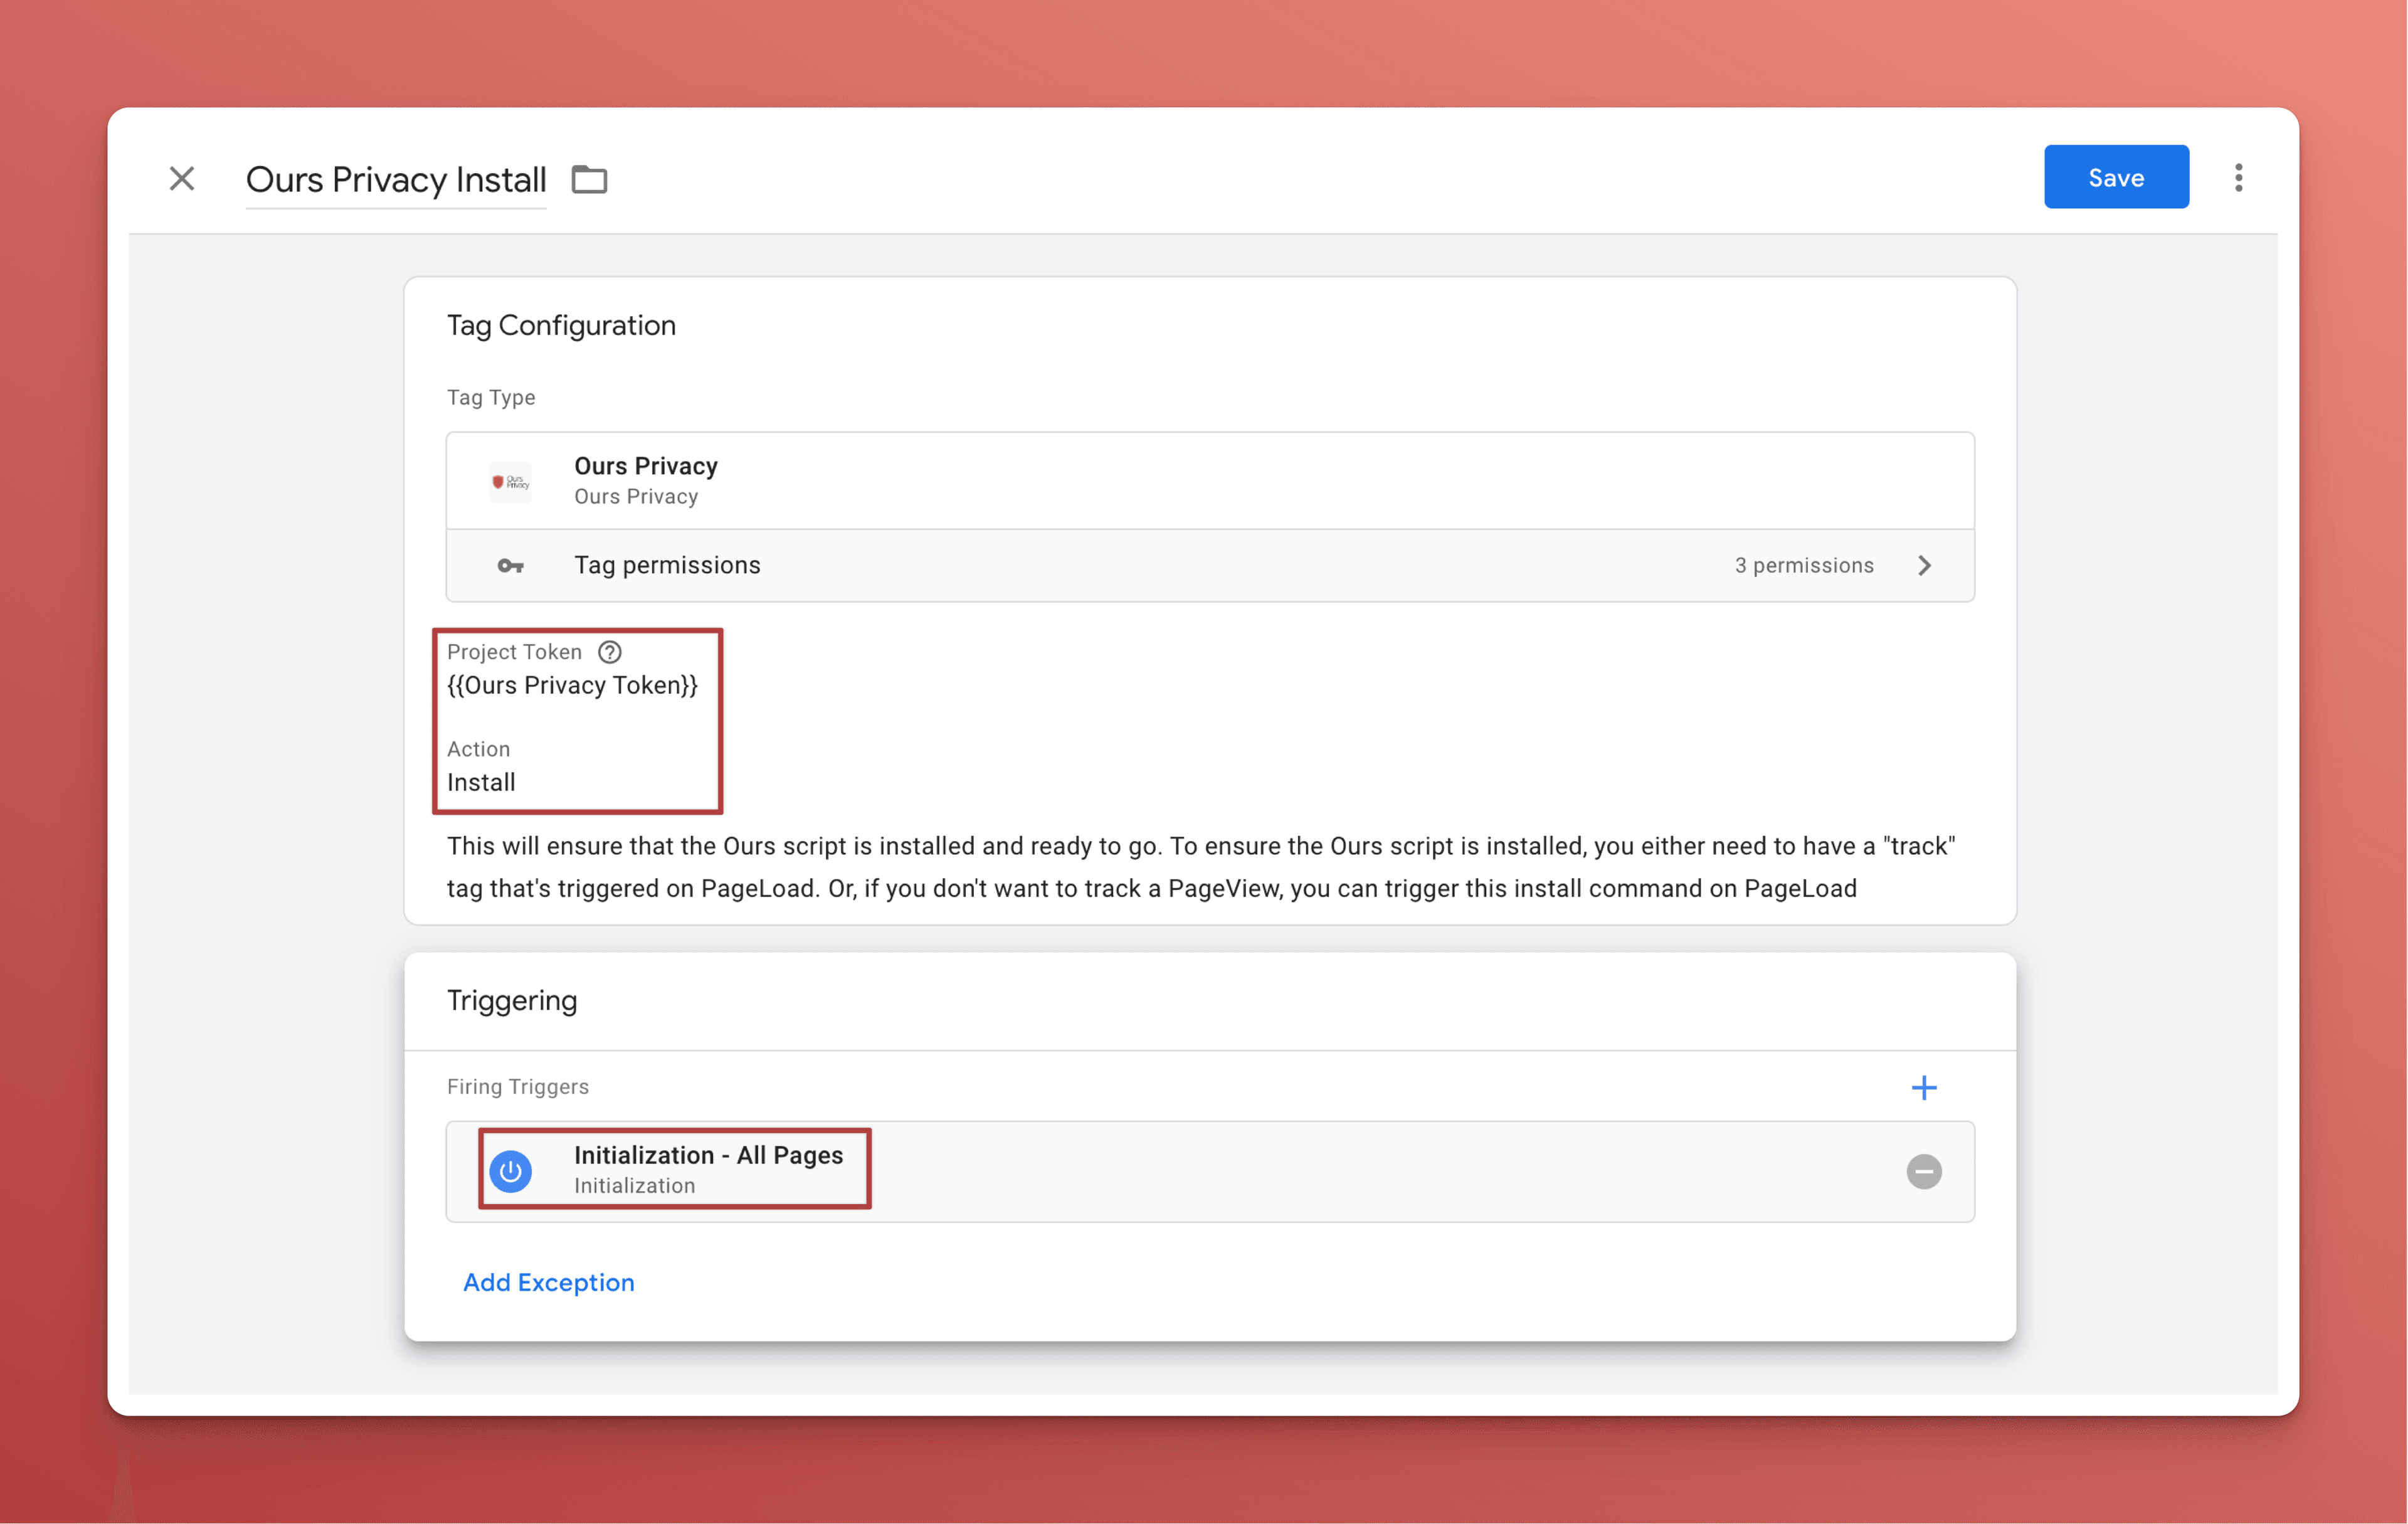The width and height of the screenshot is (2408, 1524).
Task: Expand Tag permissions with chevron arrow
Action: (1924, 566)
